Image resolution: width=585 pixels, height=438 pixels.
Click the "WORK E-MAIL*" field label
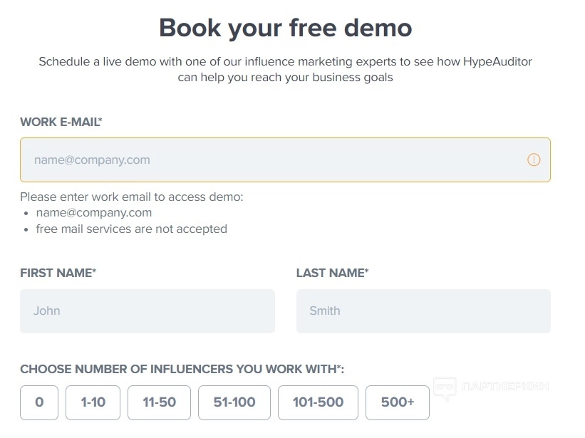pos(61,122)
